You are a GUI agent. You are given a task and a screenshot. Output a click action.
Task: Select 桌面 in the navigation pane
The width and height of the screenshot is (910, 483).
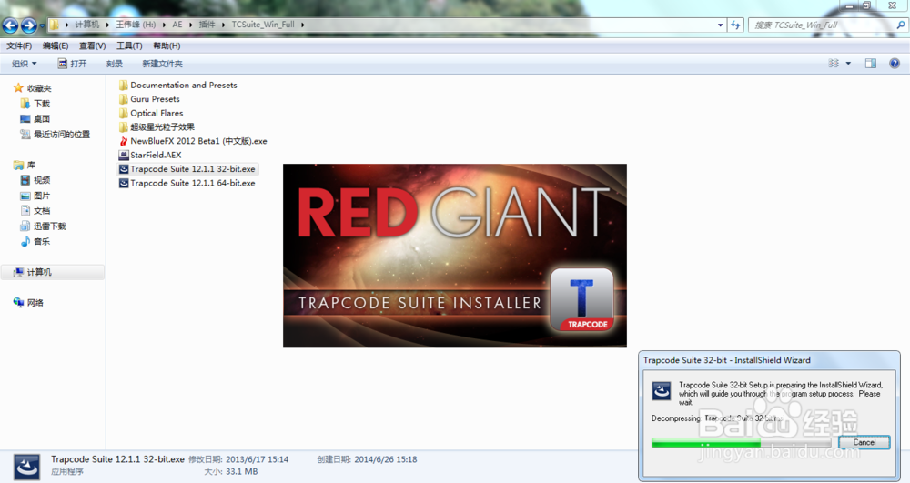[42, 119]
